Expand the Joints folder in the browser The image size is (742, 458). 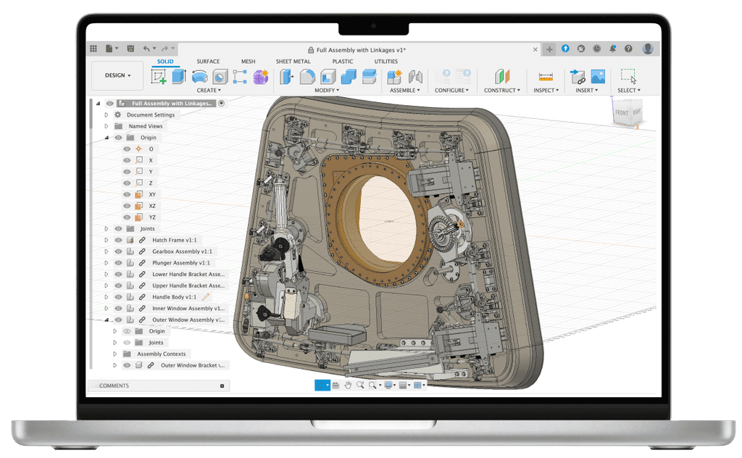107,228
